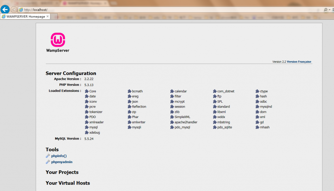Click the wrench icon beside phpinfo()
Screen dimensions: 334x191
pyautogui.click(x=48, y=156)
